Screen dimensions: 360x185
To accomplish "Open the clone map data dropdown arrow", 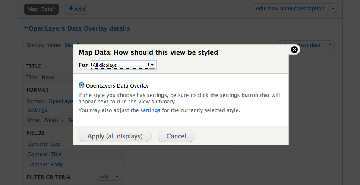I will point(329,45).
